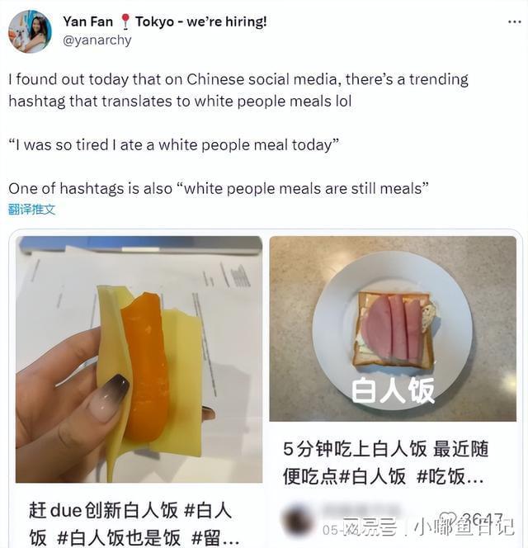528x548 pixels.
Task: Click the 3647 like count
Action: 482,519
